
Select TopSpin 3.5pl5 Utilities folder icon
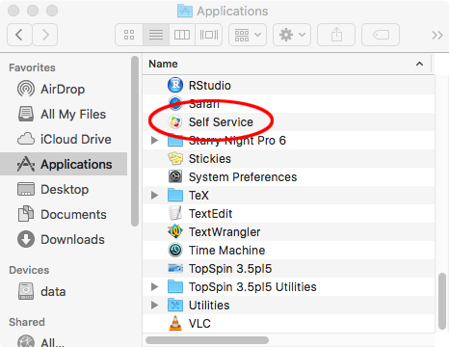point(175,286)
